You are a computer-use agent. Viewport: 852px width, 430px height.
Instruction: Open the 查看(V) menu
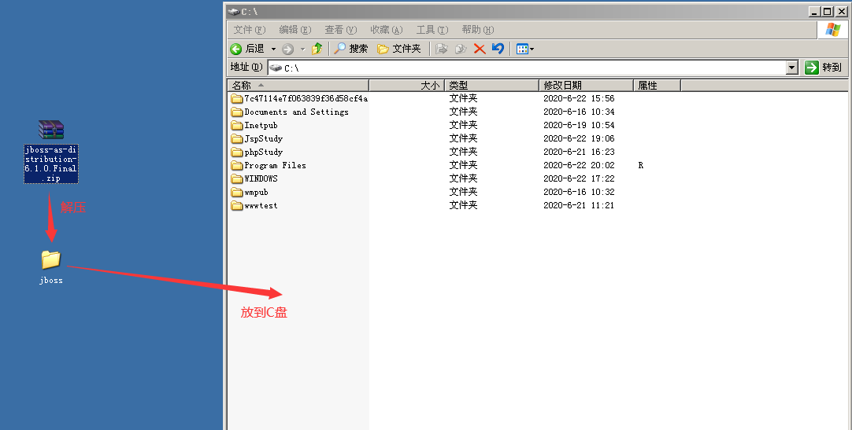coord(341,29)
